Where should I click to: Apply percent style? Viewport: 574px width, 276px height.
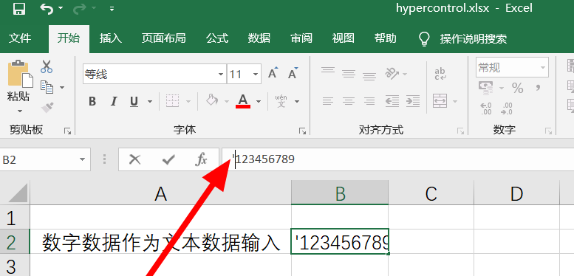coord(517,88)
